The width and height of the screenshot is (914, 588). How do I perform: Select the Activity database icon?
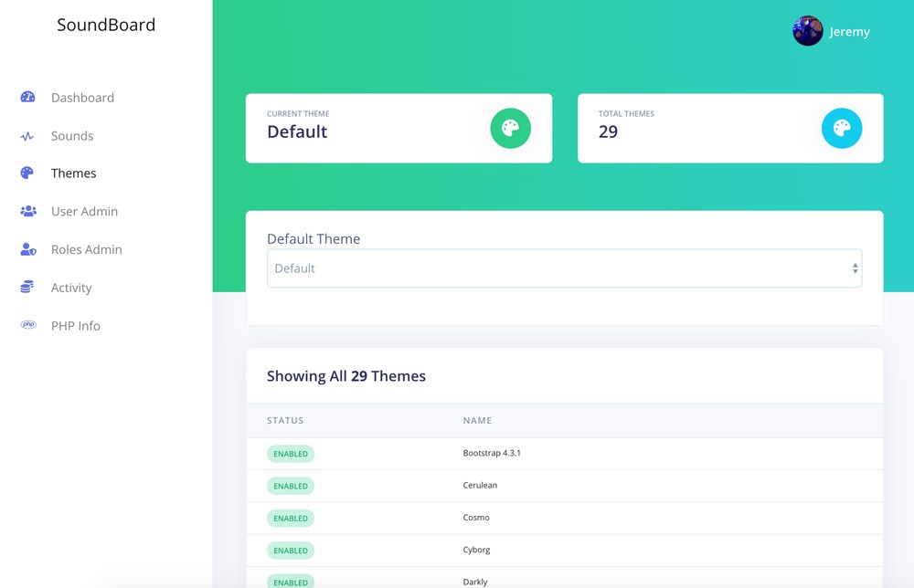point(27,288)
